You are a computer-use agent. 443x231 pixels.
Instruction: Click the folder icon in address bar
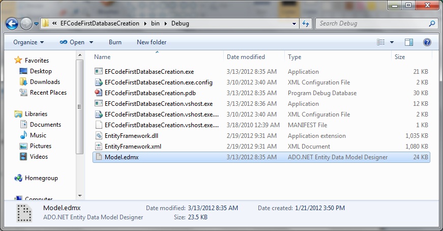[x=45, y=23]
